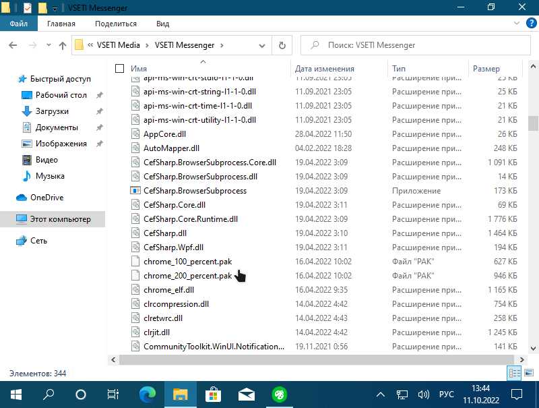
Task: Sort by the Имя column header
Action: [139, 69]
